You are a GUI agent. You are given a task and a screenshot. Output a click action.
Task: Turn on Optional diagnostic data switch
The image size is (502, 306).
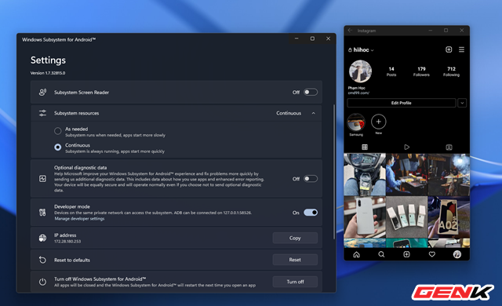coord(311,179)
